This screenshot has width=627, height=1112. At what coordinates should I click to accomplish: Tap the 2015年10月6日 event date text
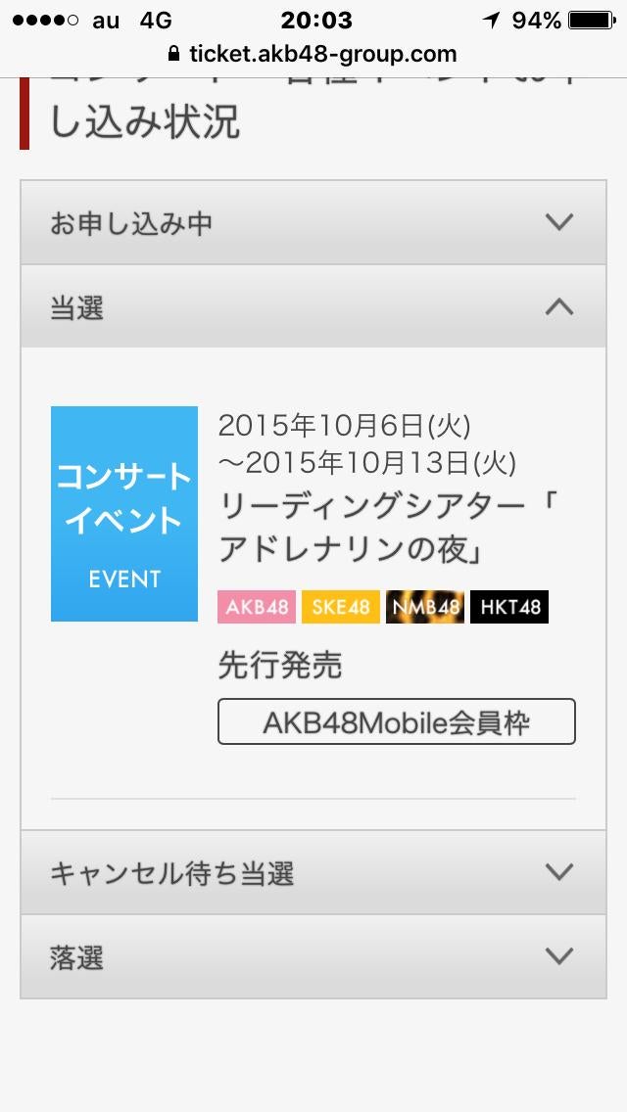tap(345, 426)
